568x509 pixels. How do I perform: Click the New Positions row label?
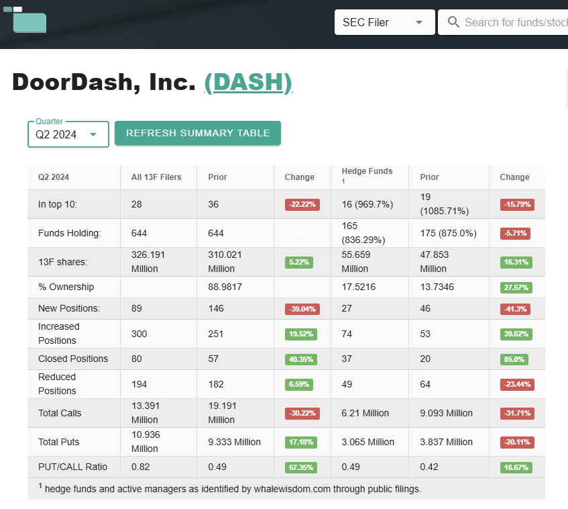[69, 308]
